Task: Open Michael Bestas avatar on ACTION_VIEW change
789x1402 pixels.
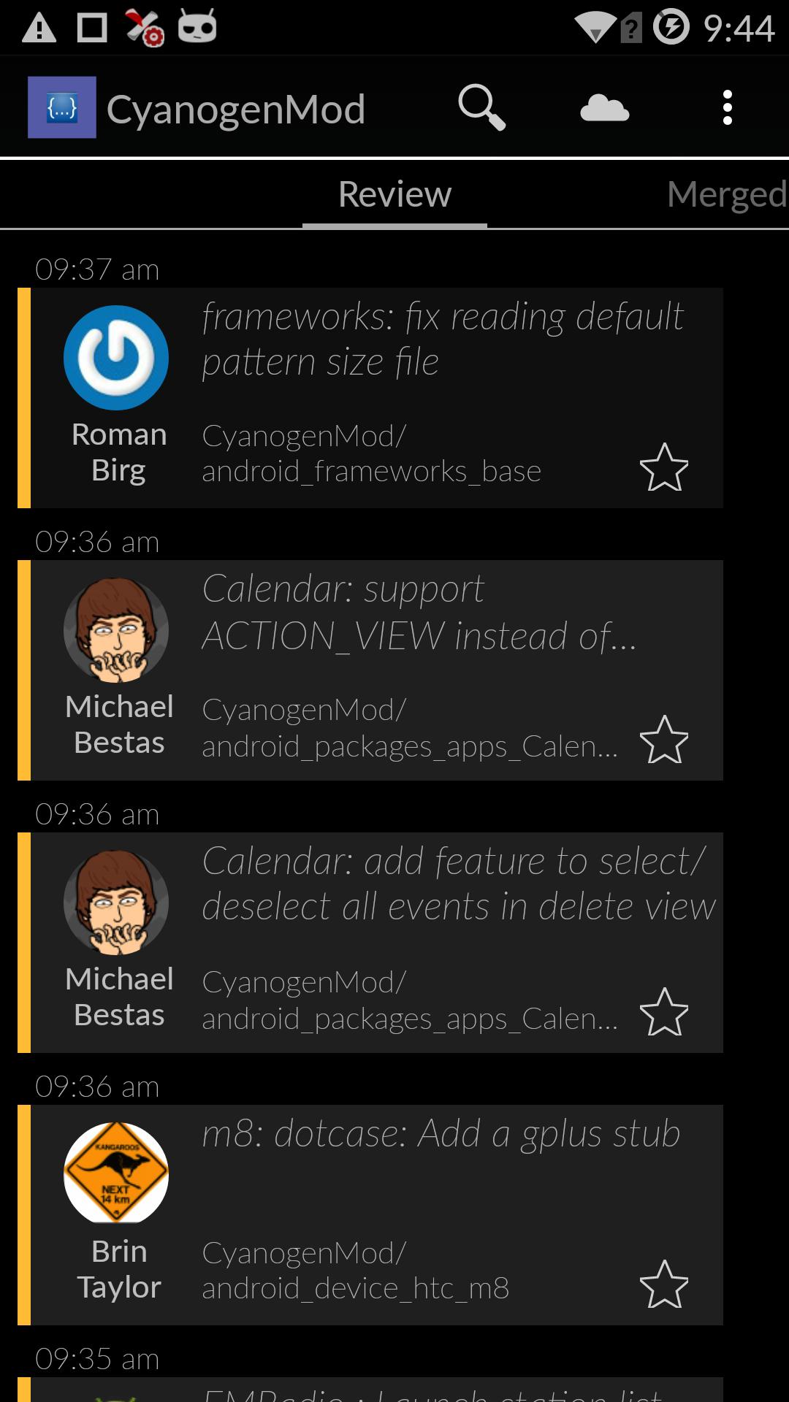Action: click(x=116, y=630)
